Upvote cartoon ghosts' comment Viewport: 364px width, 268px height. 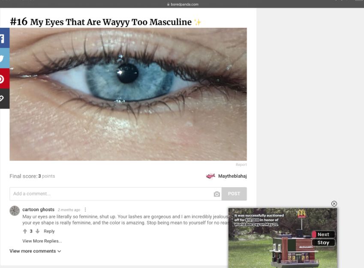click(25, 231)
